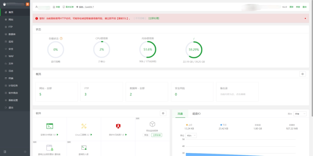The image size is (313, 156).
Task: Click the 宝塔SSH终端 terminal icon
Action: pyautogui.click(x=50, y=126)
